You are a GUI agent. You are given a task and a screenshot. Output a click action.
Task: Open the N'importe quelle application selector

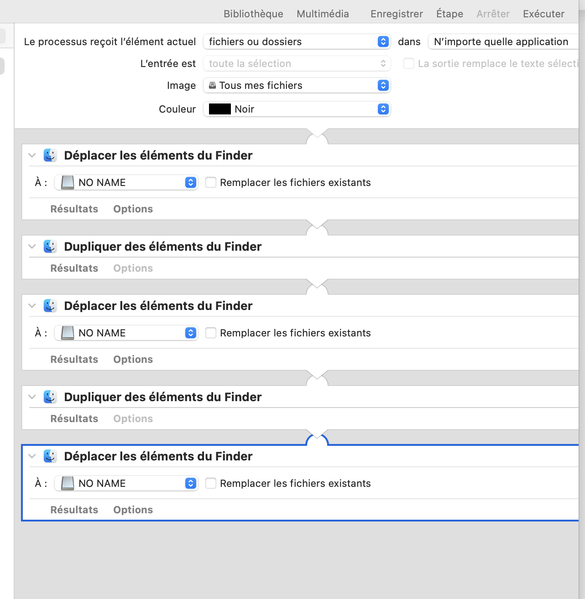[x=502, y=41]
